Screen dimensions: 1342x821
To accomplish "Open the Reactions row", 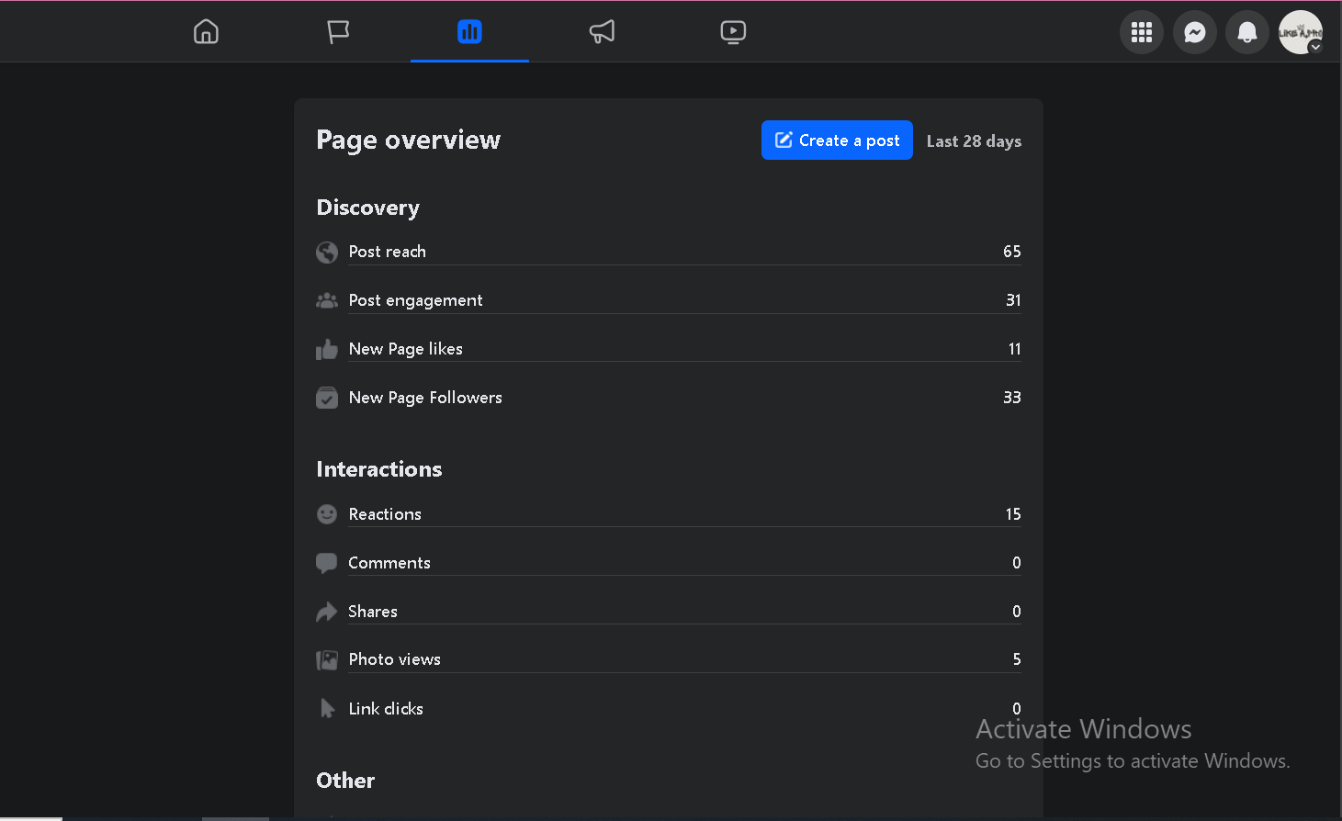I will 668,514.
